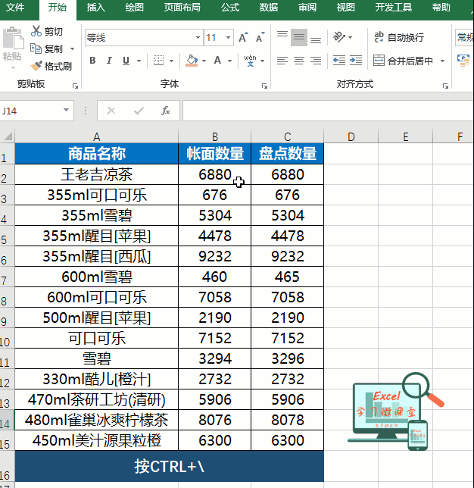Decrease font size with small A icon
The height and width of the screenshot is (488, 474).
pos(260,37)
